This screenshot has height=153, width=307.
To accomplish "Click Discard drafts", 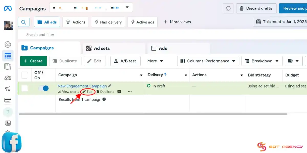I will [256, 8].
